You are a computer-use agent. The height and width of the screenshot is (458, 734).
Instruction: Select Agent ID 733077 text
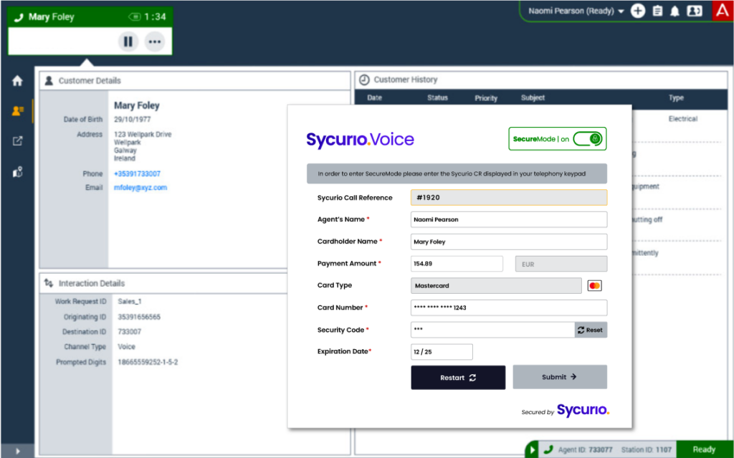(x=585, y=449)
